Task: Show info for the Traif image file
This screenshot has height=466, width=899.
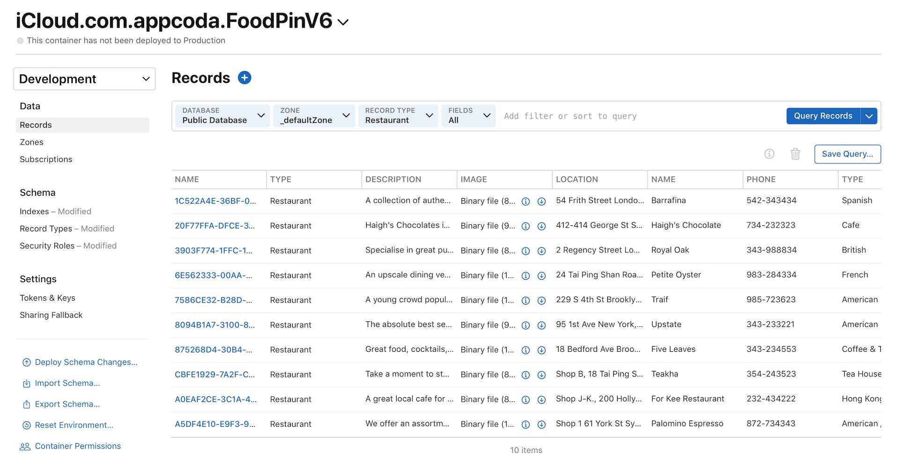Action: [526, 301]
